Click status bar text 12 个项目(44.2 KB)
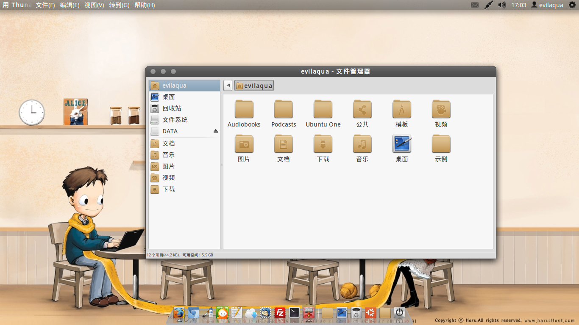 tap(163, 255)
